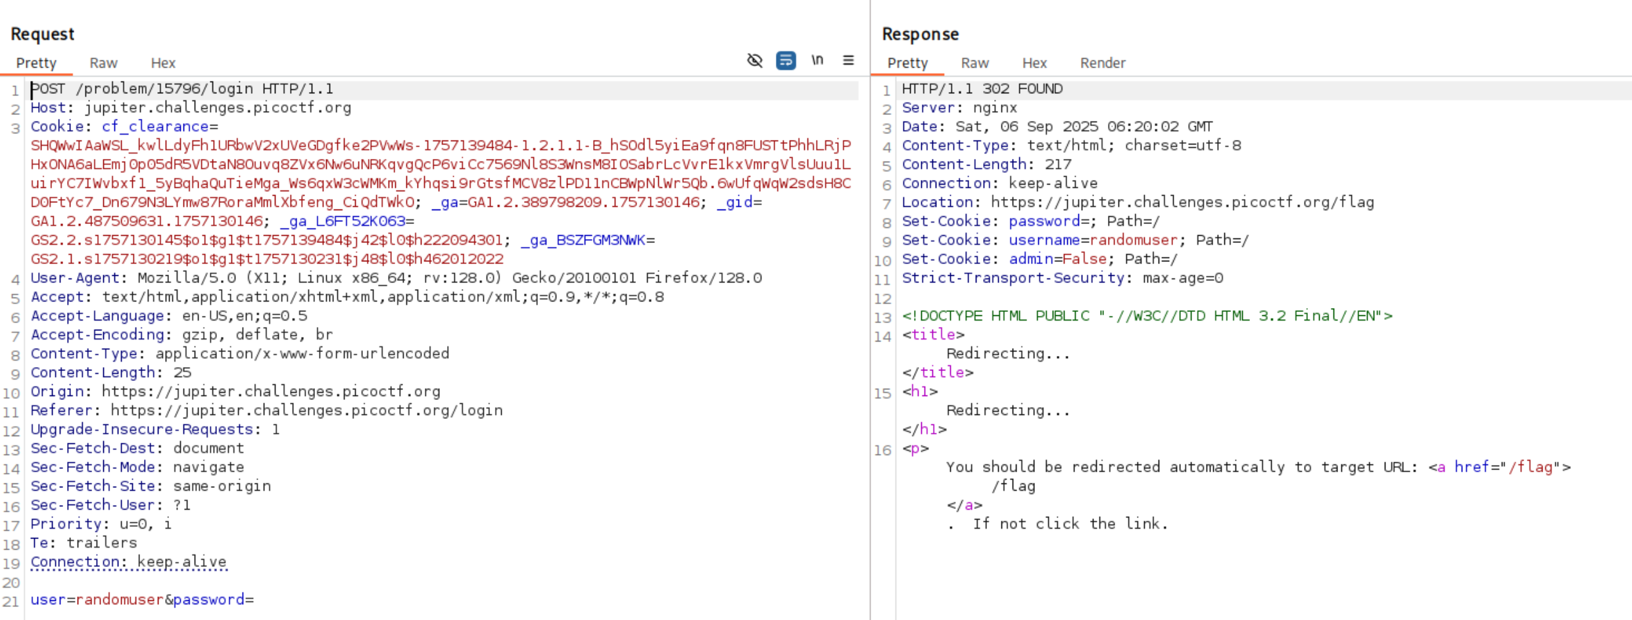Click the Referer header line
The width and height of the screenshot is (1632, 620).
(x=266, y=410)
